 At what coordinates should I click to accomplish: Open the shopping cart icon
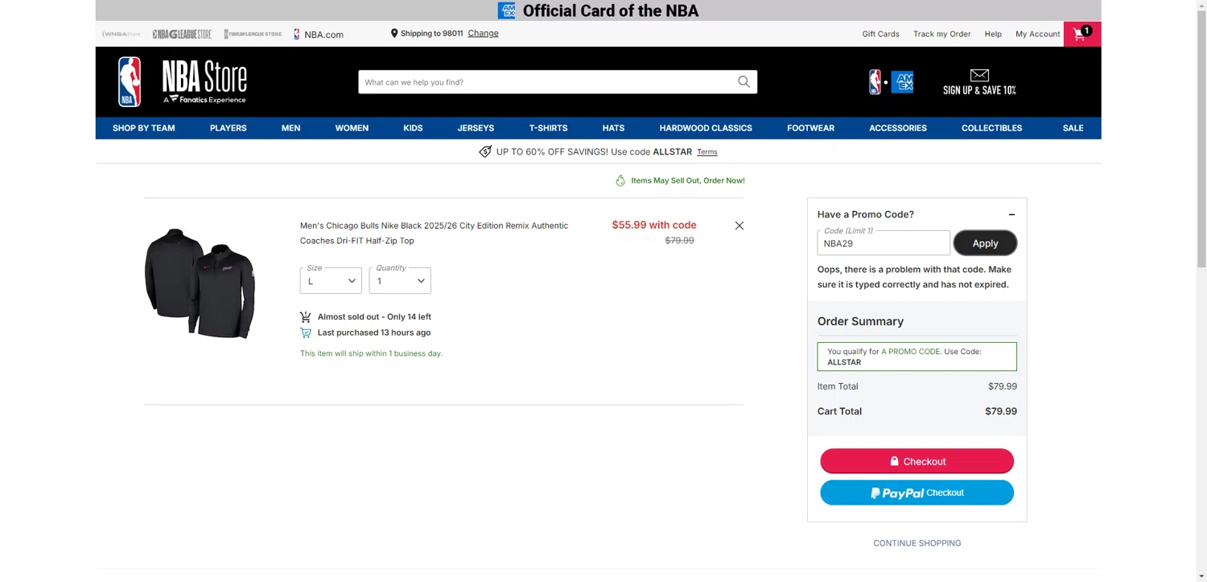point(1082,34)
